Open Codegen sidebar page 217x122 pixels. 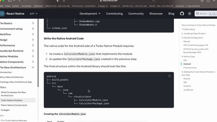5,110
